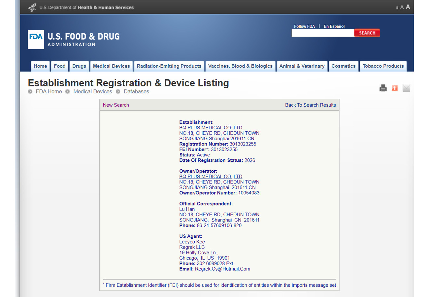Click the email envelope icon
429x297 pixels.
pyautogui.click(x=407, y=88)
